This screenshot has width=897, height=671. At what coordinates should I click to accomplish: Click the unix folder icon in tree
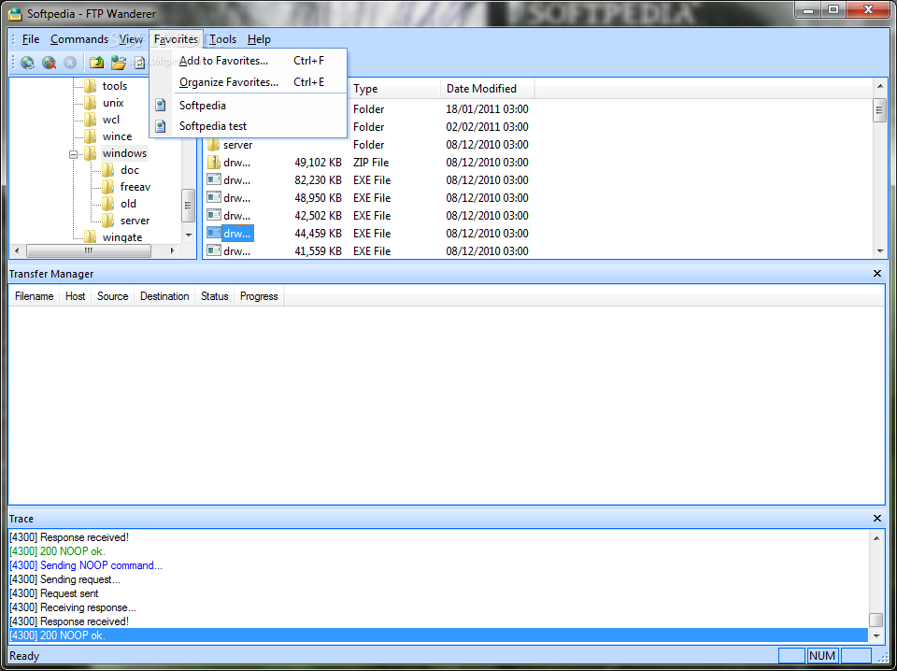(91, 103)
